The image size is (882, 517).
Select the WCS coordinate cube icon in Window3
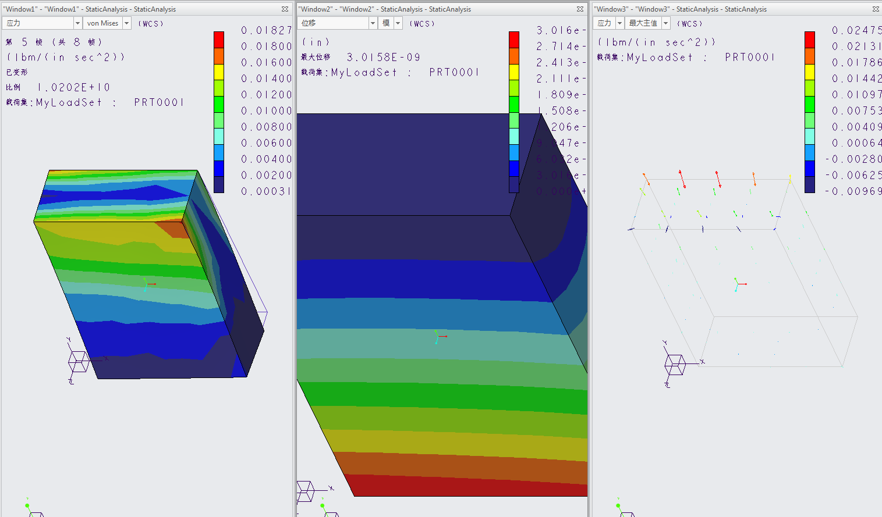coord(675,365)
